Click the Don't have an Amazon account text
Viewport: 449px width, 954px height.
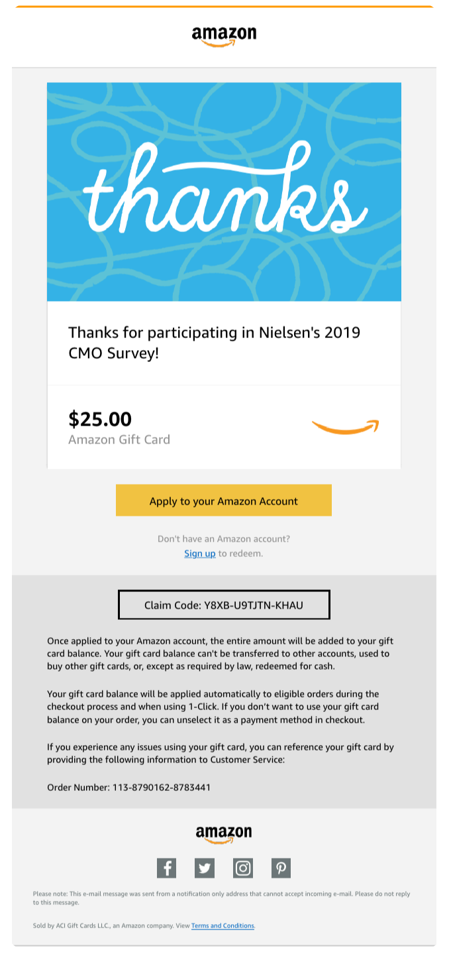(x=224, y=539)
